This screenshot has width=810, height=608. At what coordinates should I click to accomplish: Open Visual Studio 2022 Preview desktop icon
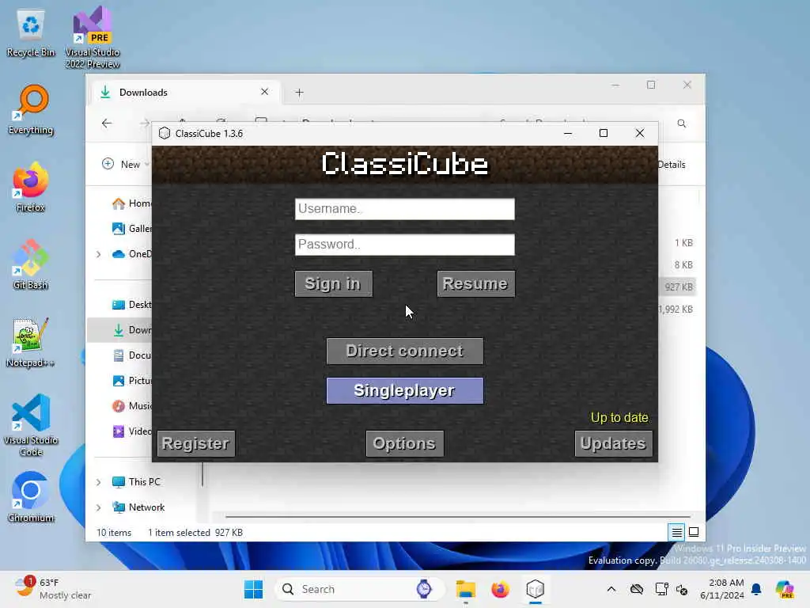click(x=93, y=37)
